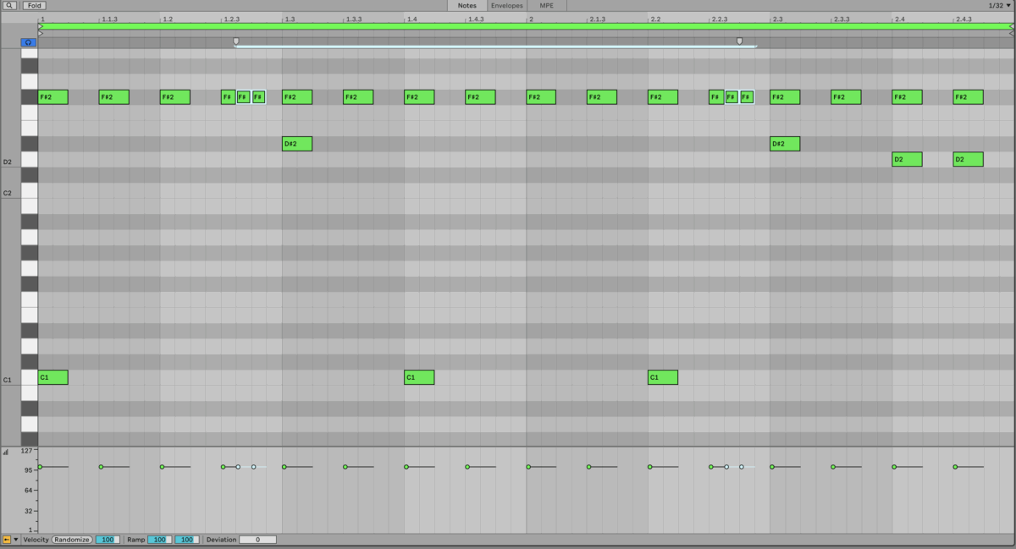Toggle the blue headphone note preview button
Screen dimensions: 1016x549
pos(29,41)
